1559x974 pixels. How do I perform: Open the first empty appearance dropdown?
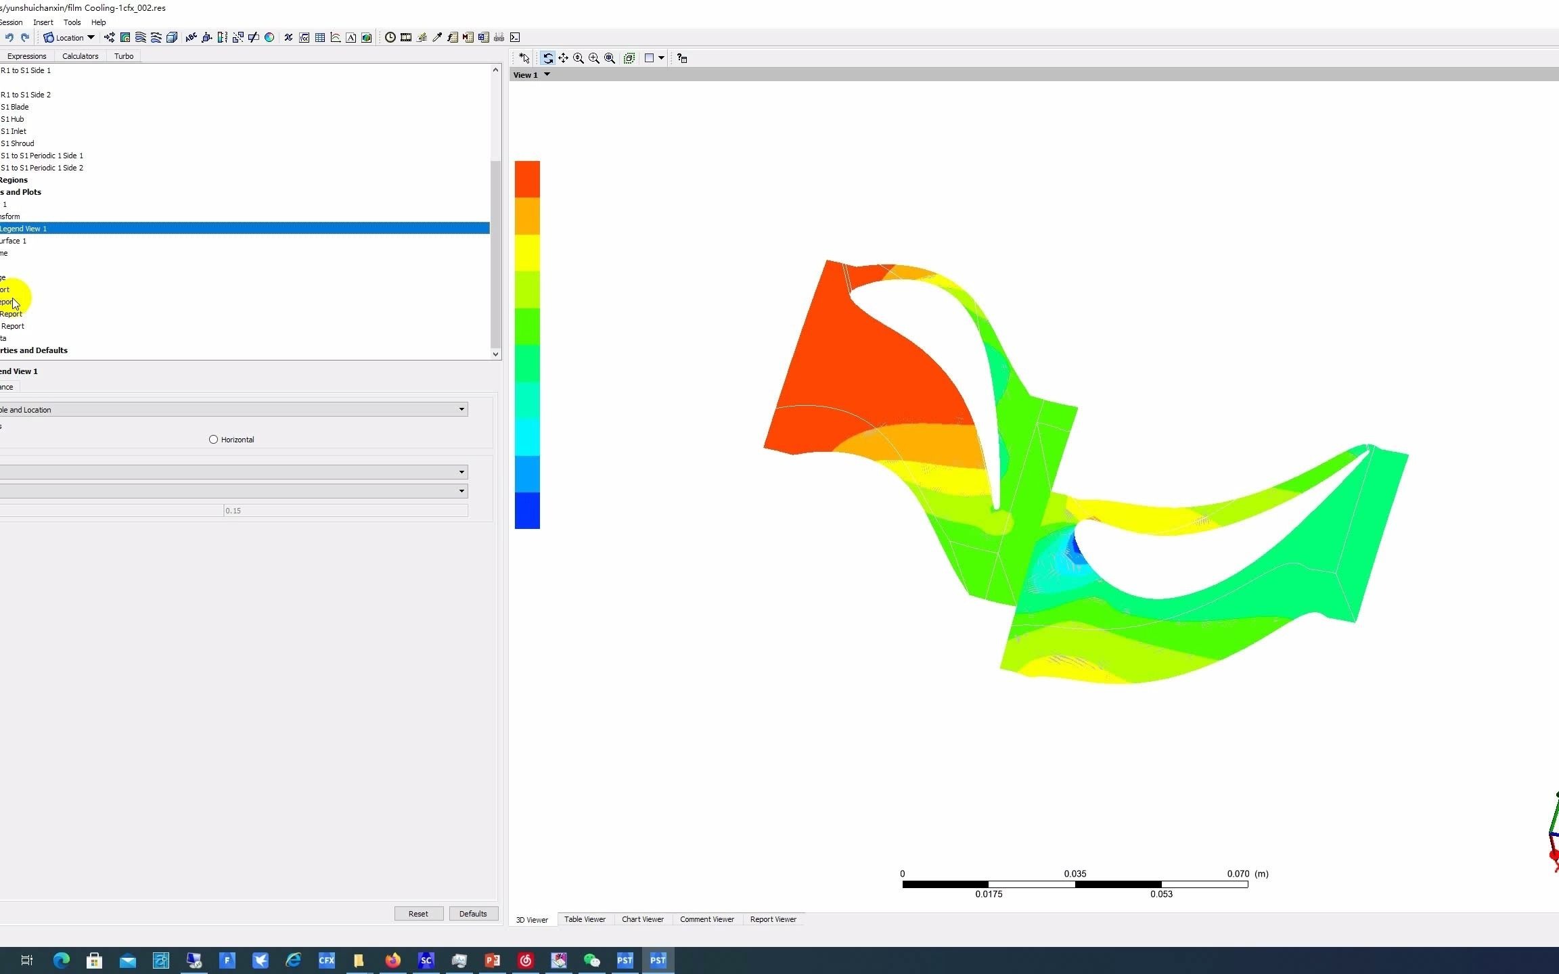(x=233, y=471)
